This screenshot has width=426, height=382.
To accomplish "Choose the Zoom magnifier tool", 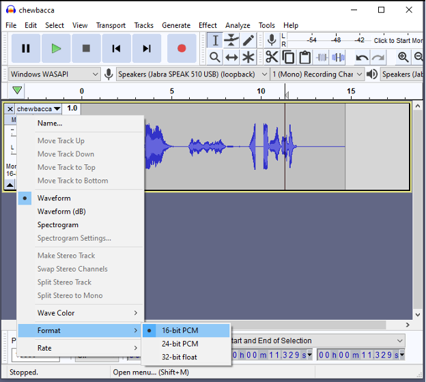I will 215,57.
